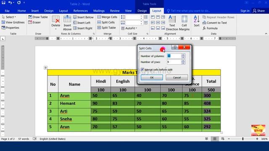Screen dimensions: 269x151
Task: Click the Undo arrow icon
Action: [x=10, y=3]
